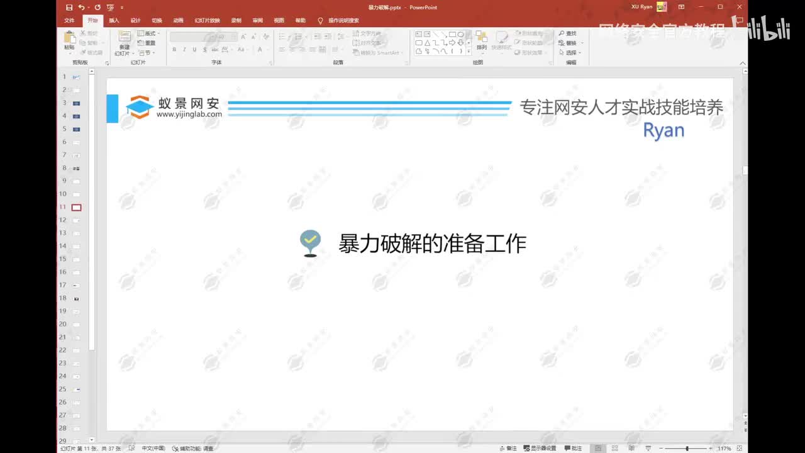
Task: Open ribbon display options icon
Action: [681, 8]
